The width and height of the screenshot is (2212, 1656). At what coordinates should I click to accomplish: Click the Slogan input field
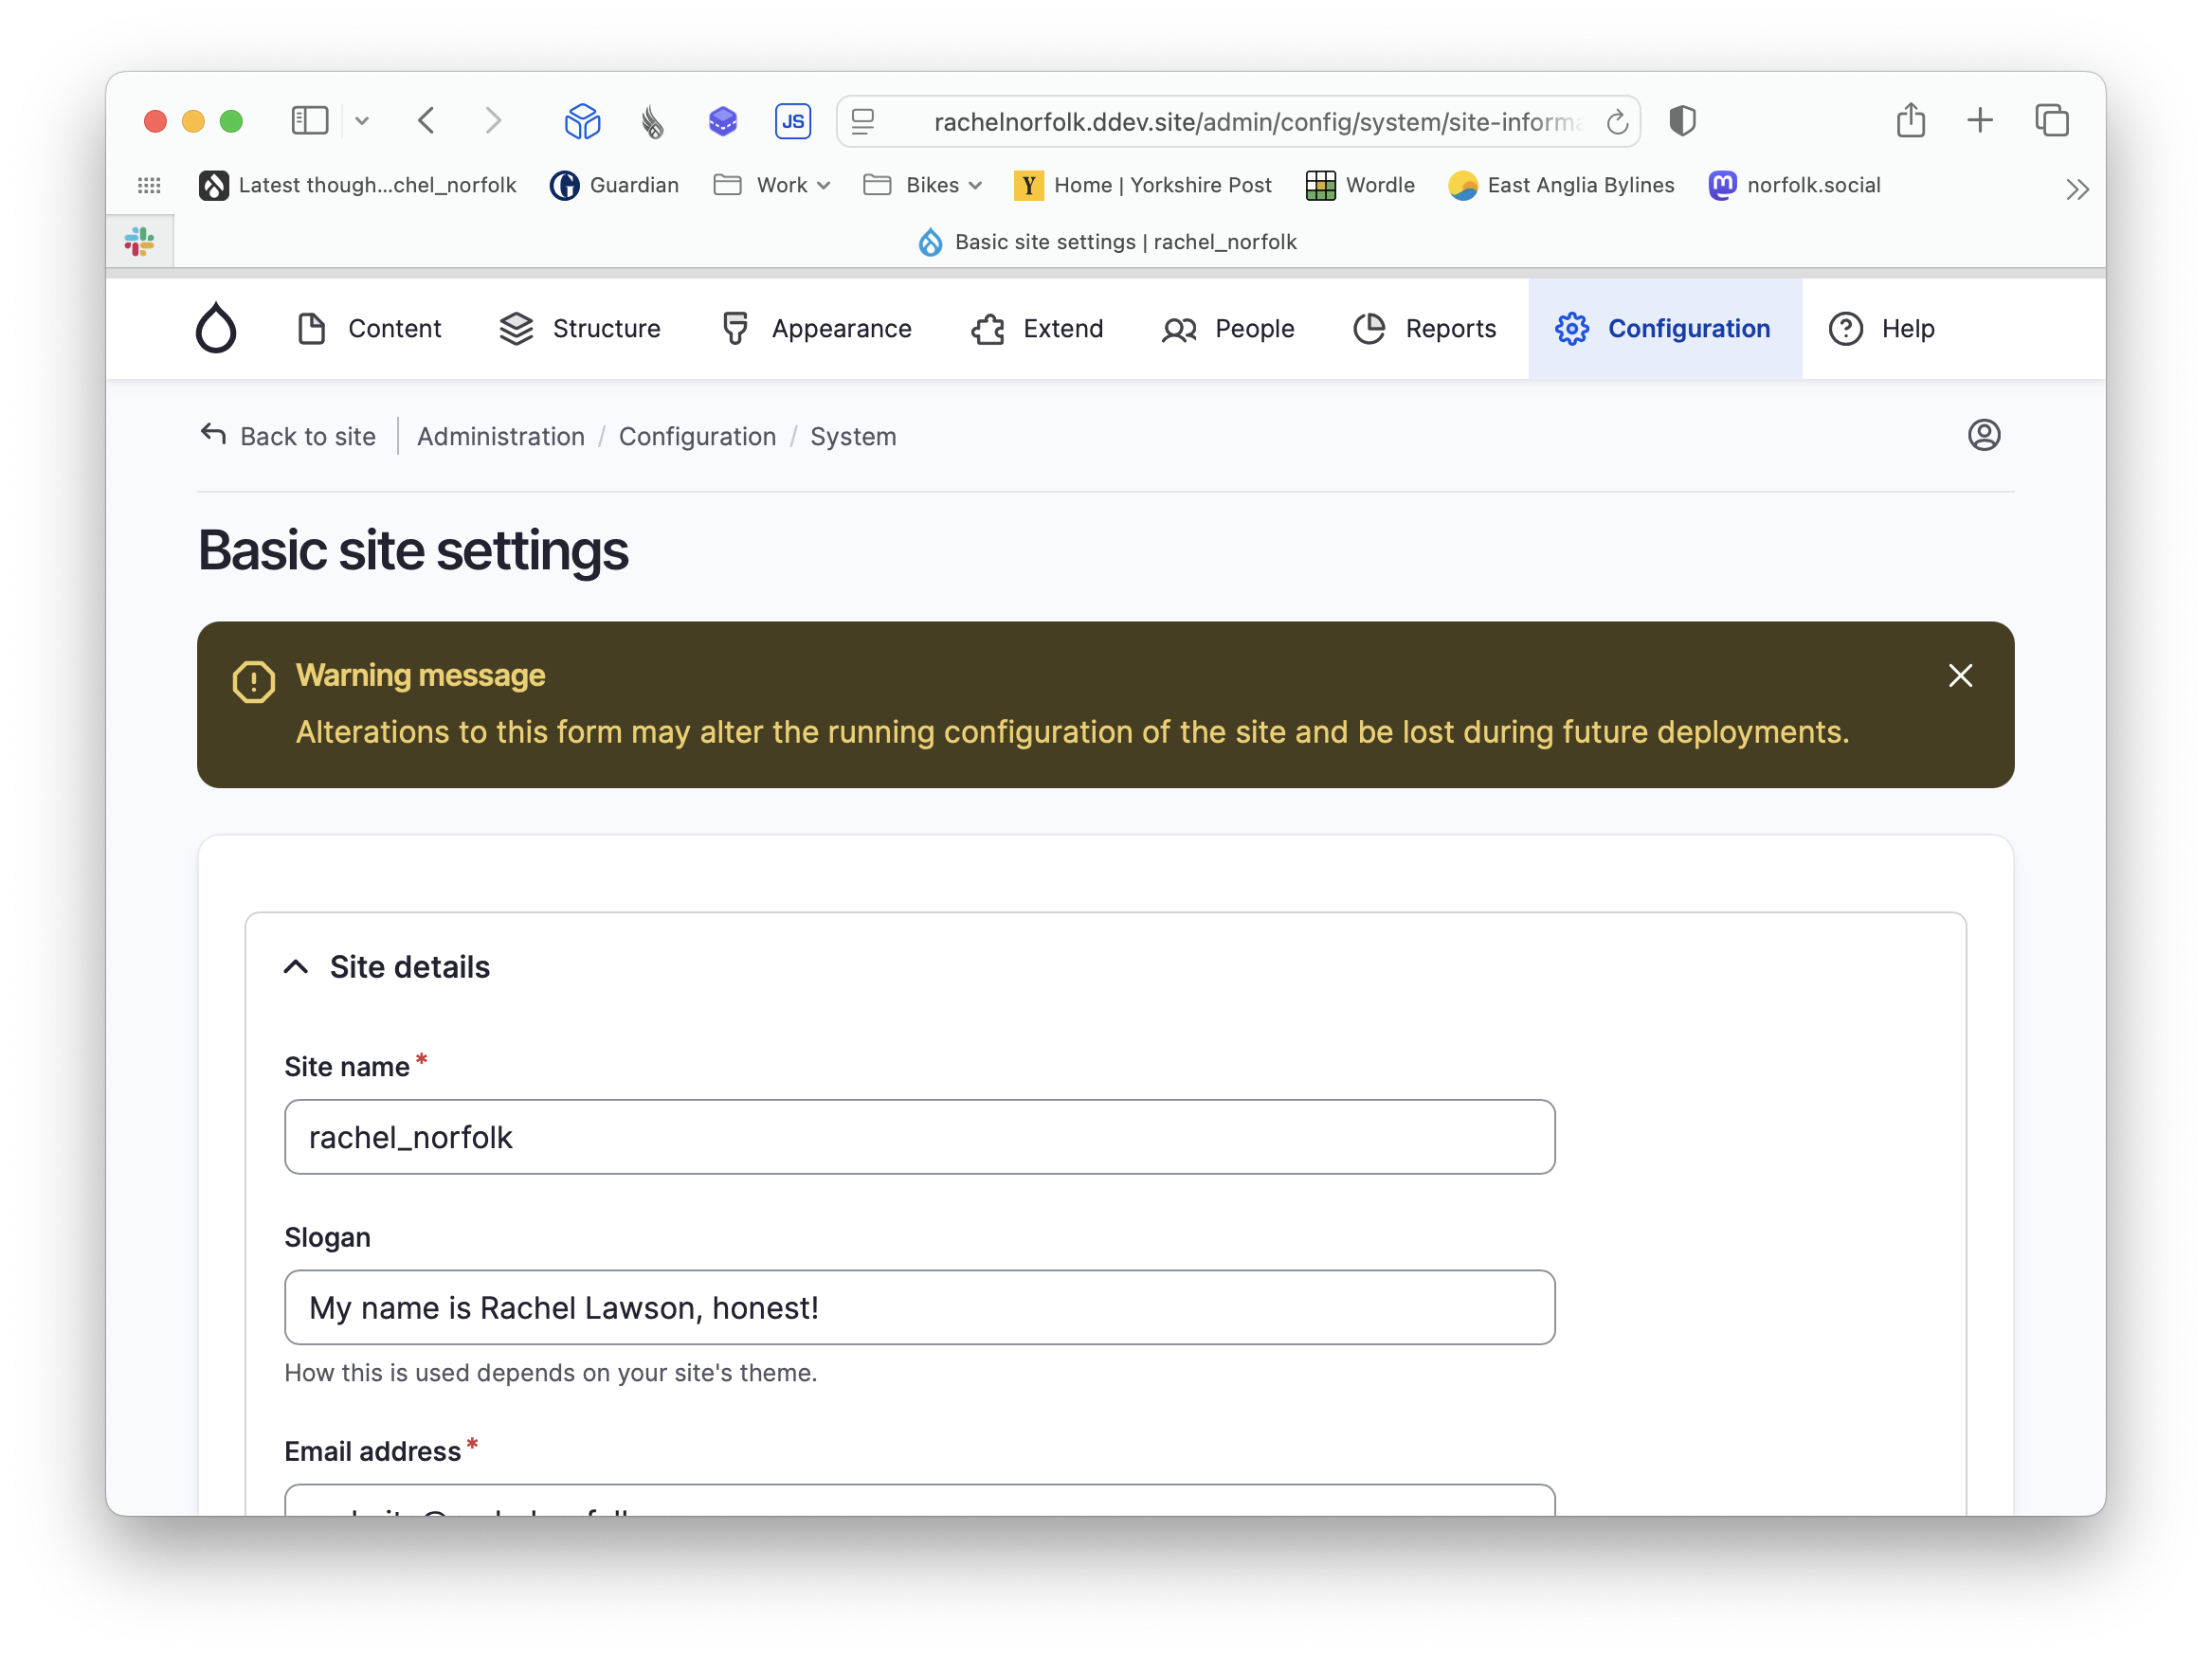(x=919, y=1307)
